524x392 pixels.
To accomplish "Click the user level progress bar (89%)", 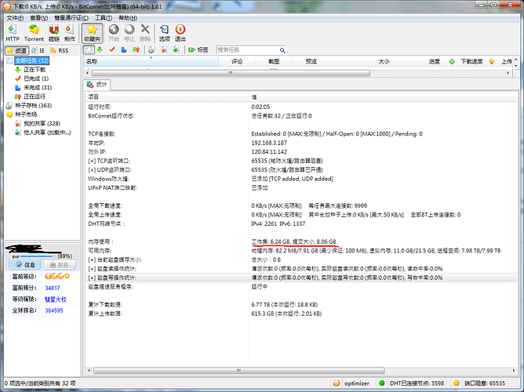I will [x=36, y=256].
